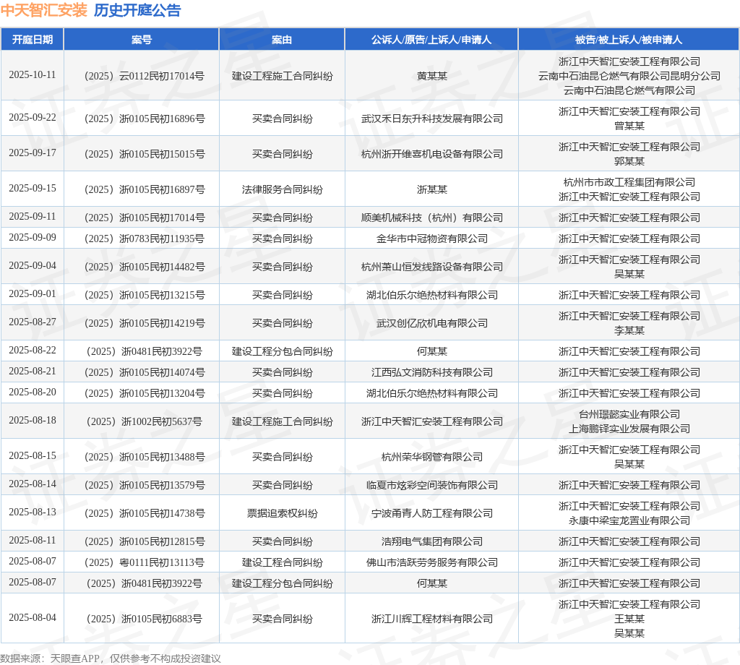
Task: Click plaintiff 黄某某
Action: 432,76
